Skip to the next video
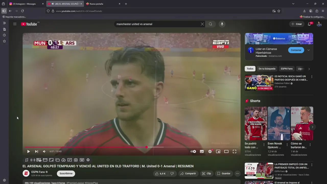 coord(37,152)
